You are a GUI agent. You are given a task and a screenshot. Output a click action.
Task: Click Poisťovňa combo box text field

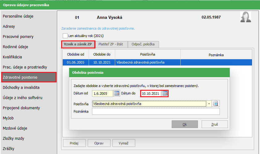click(149, 104)
